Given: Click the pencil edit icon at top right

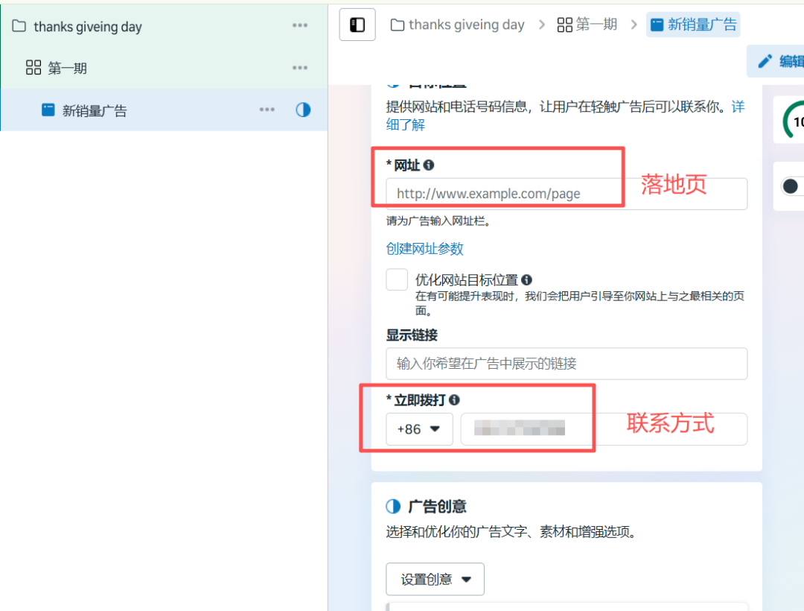Looking at the screenshot, I should tap(765, 61).
